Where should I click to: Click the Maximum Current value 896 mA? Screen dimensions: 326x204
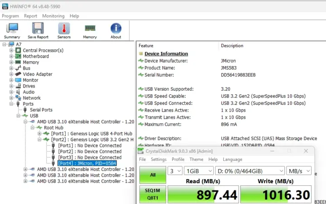229,124
